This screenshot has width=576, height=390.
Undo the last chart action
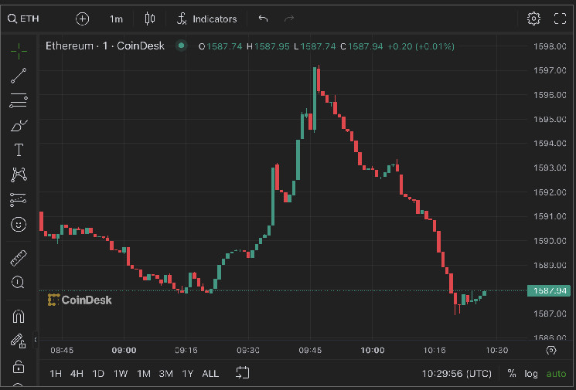click(x=263, y=19)
